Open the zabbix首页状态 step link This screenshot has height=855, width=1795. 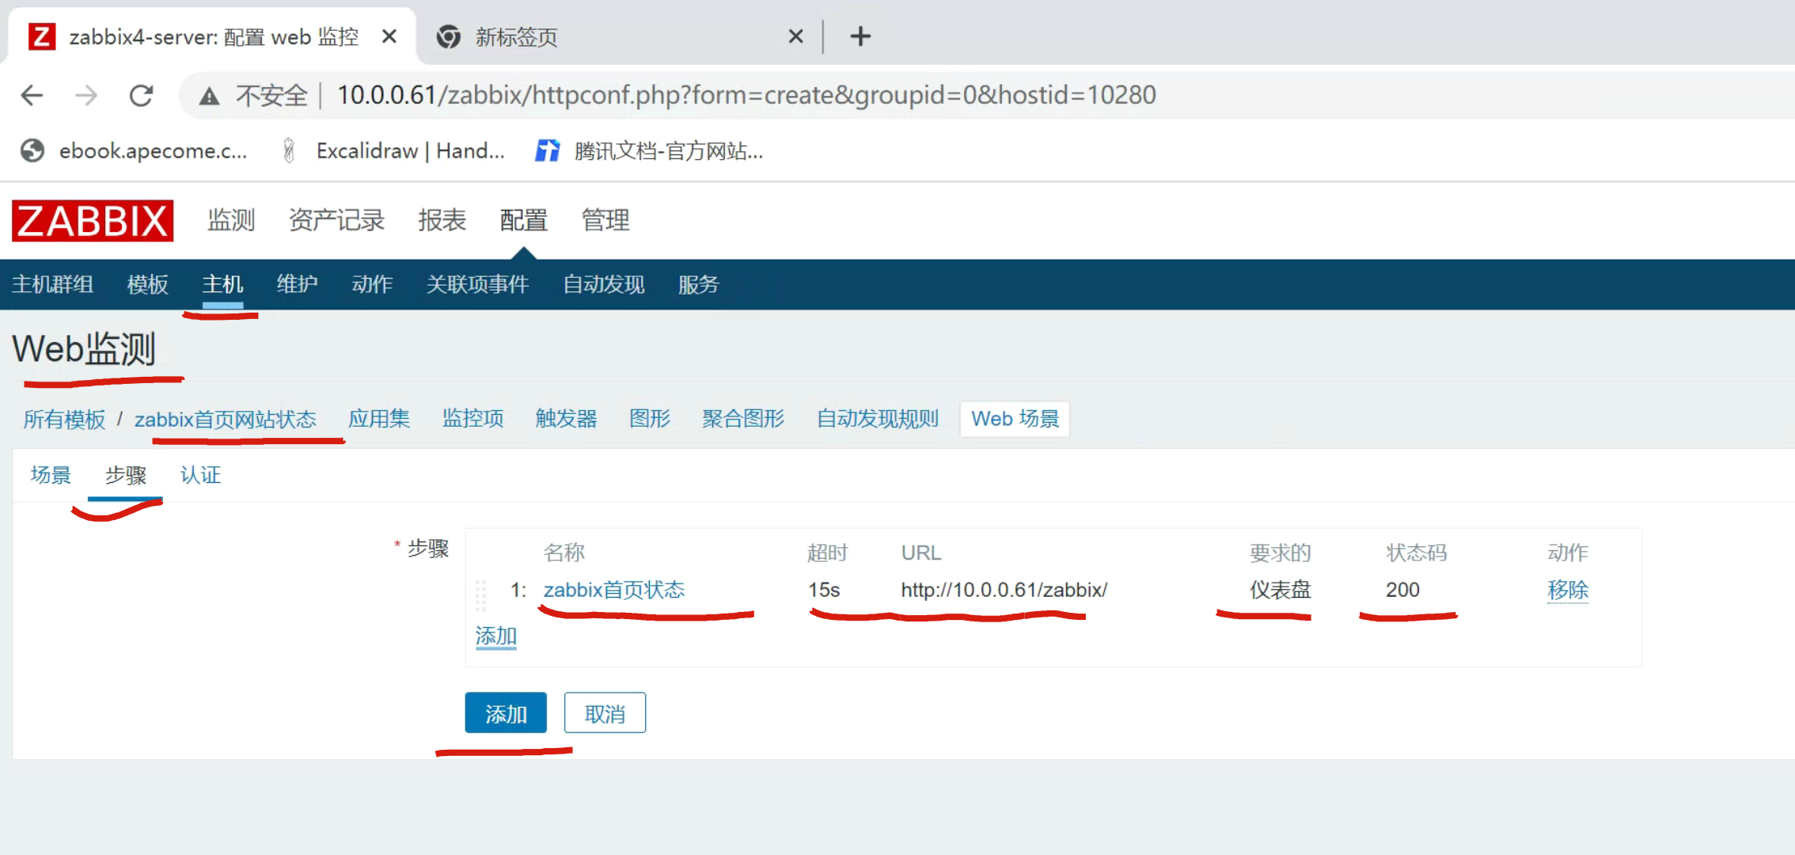coord(613,590)
